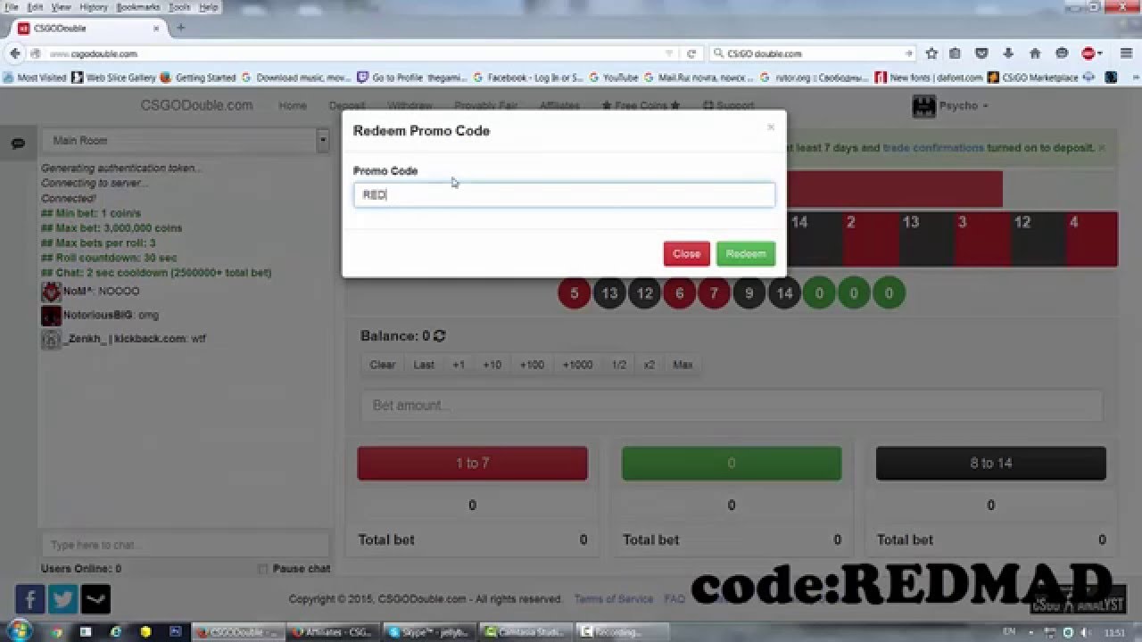Screen dimensions: 1142x642
Task: Open the Edit menu
Action: point(34,7)
